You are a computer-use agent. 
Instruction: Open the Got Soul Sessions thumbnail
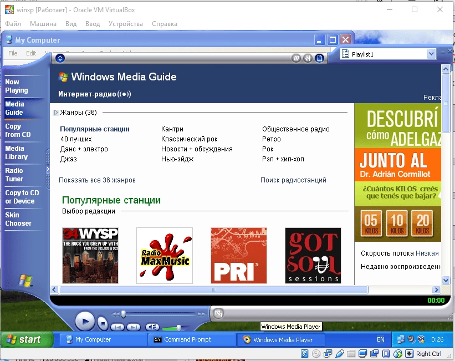click(x=313, y=256)
